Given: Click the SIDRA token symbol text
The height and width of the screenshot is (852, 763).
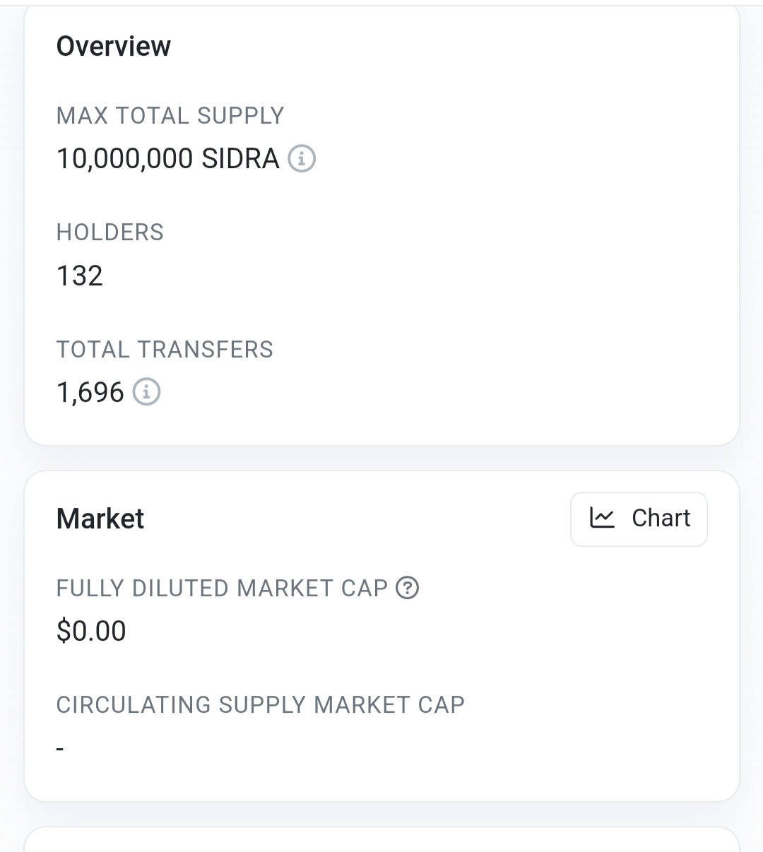Looking at the screenshot, I should 240,158.
